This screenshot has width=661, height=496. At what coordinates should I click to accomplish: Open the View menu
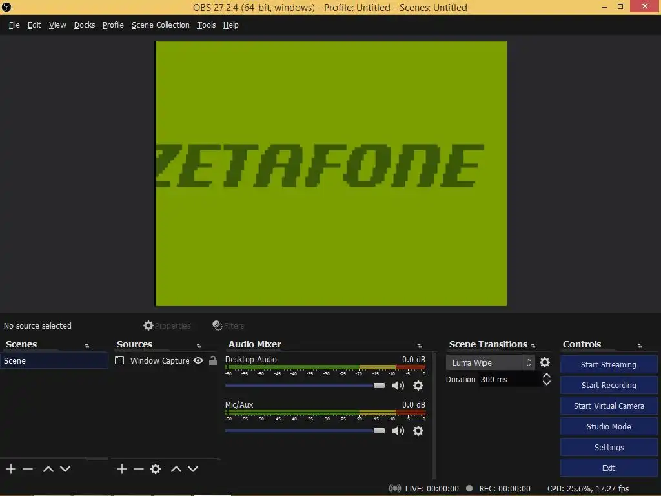point(57,25)
